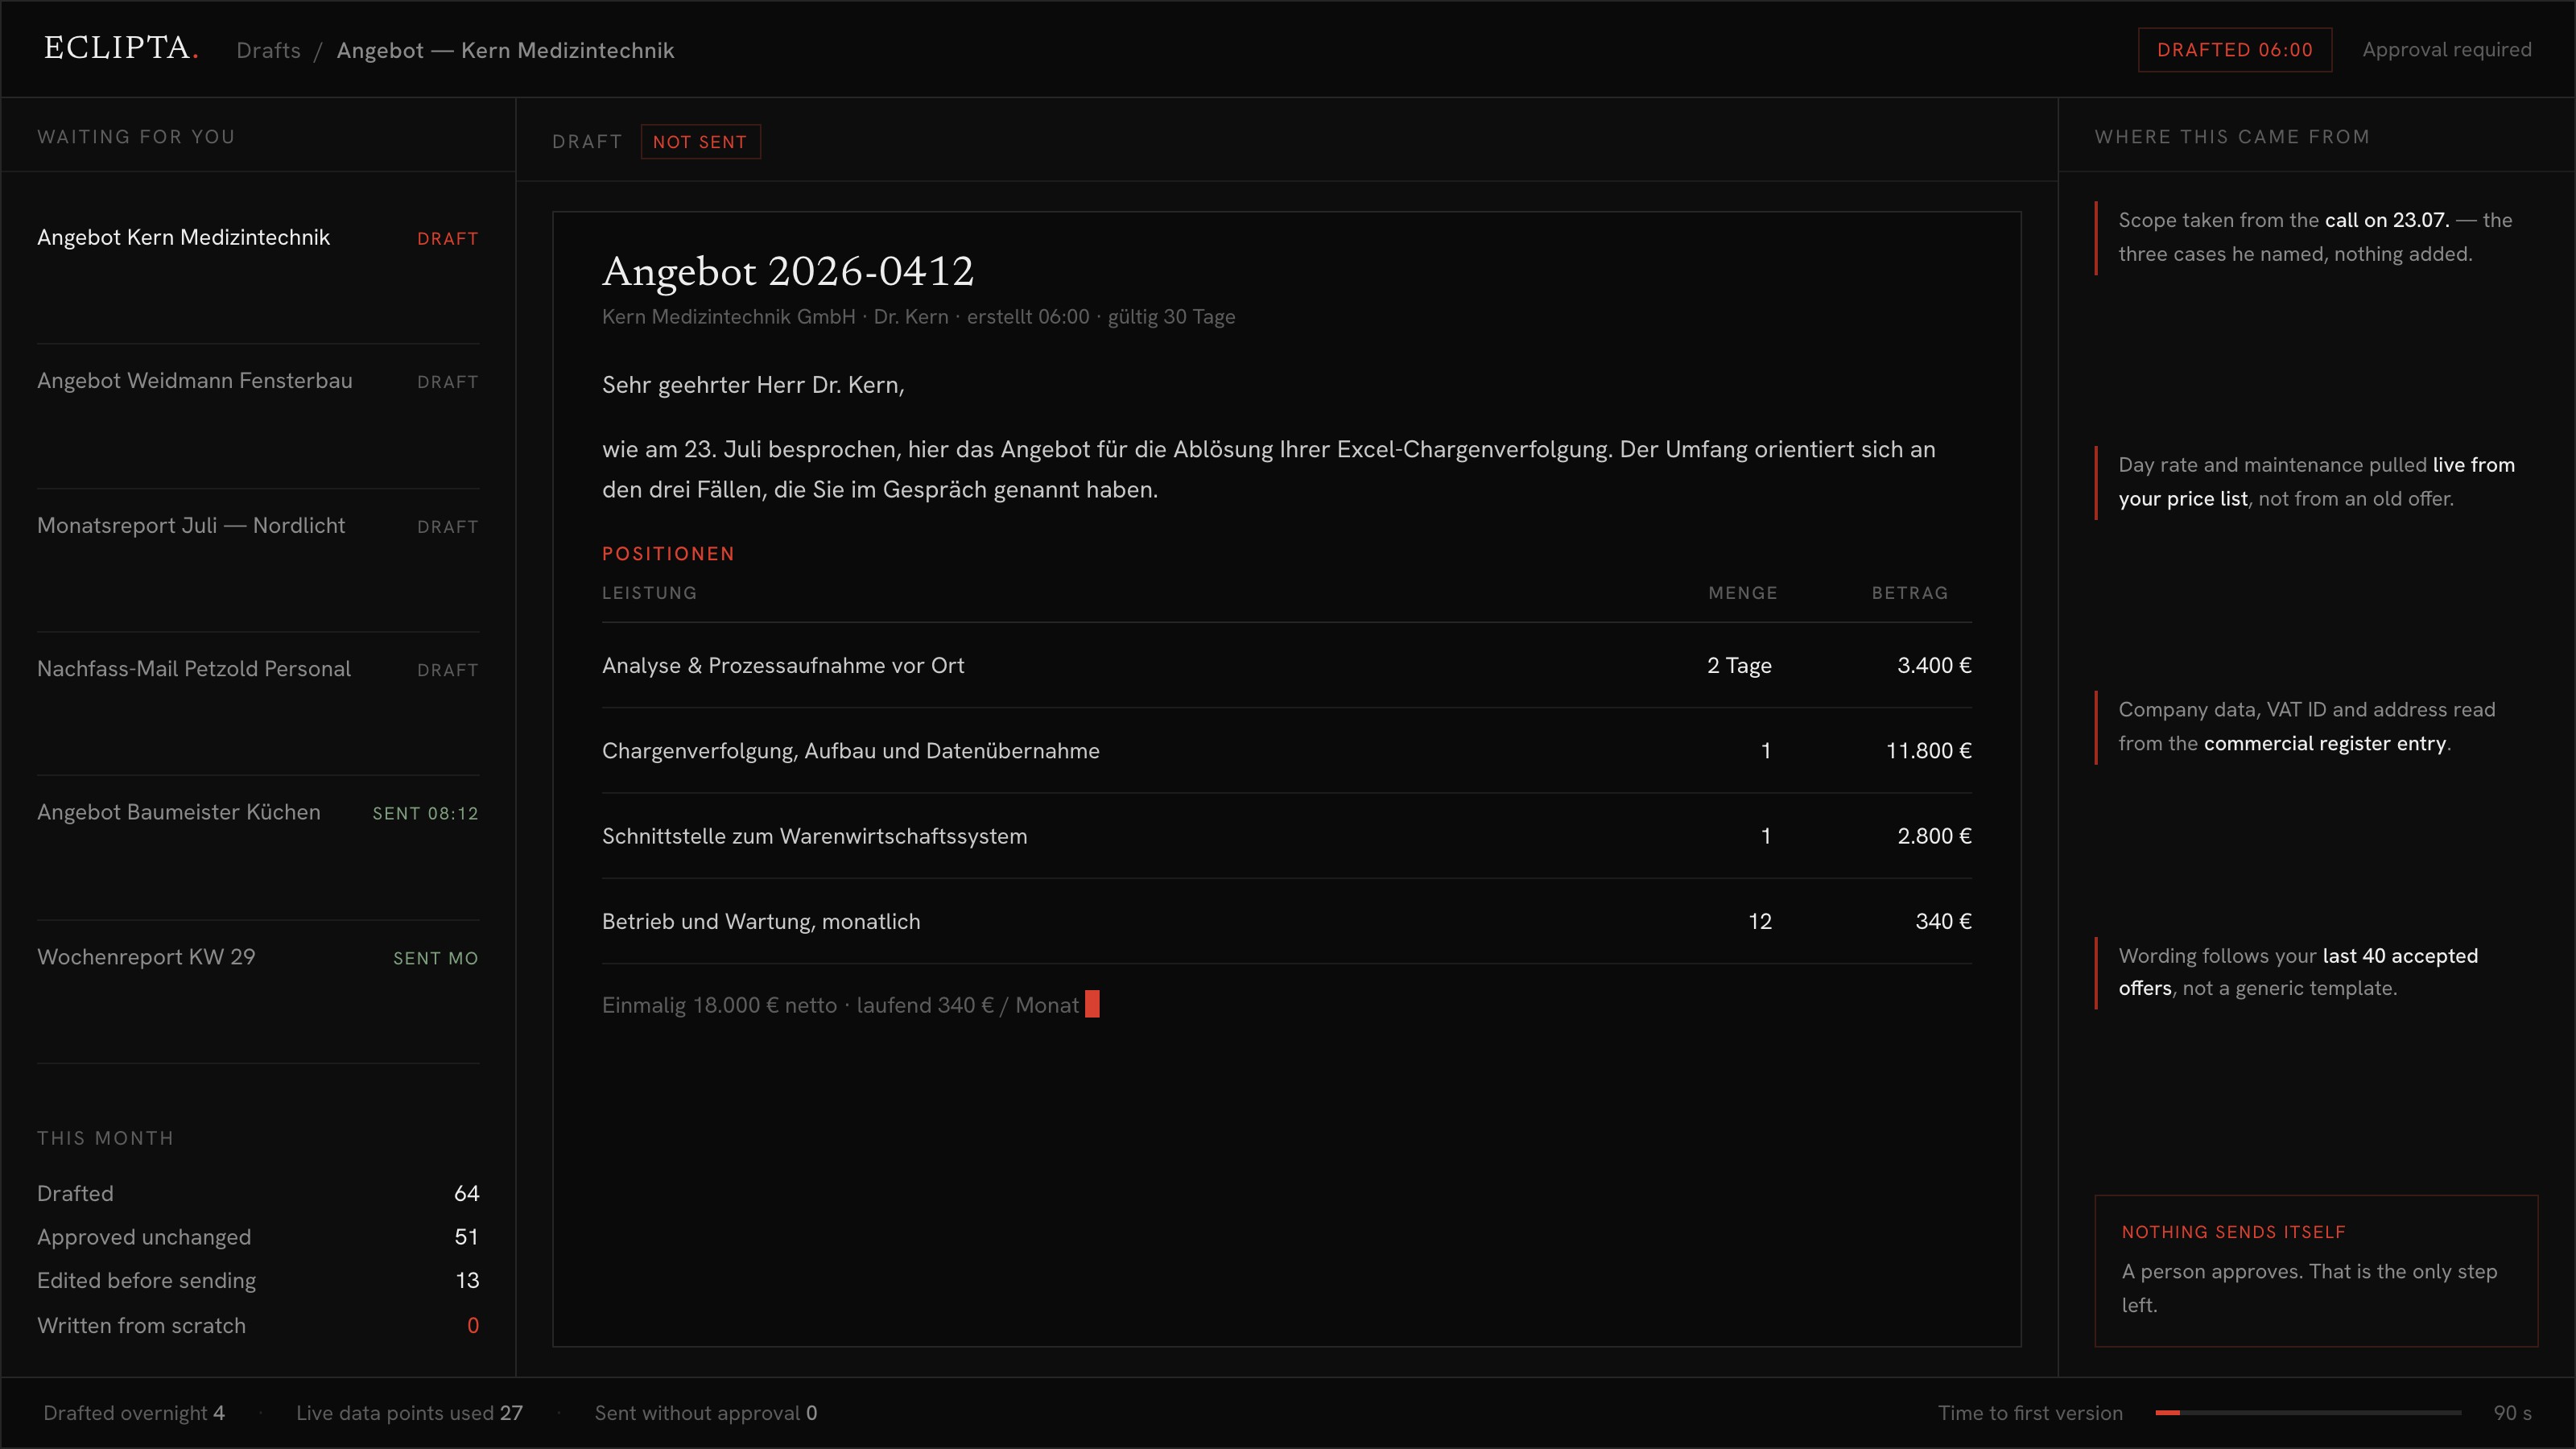The image size is (2576, 1449).
Task: Click the POSITIONEN section header
Action: coord(668,554)
